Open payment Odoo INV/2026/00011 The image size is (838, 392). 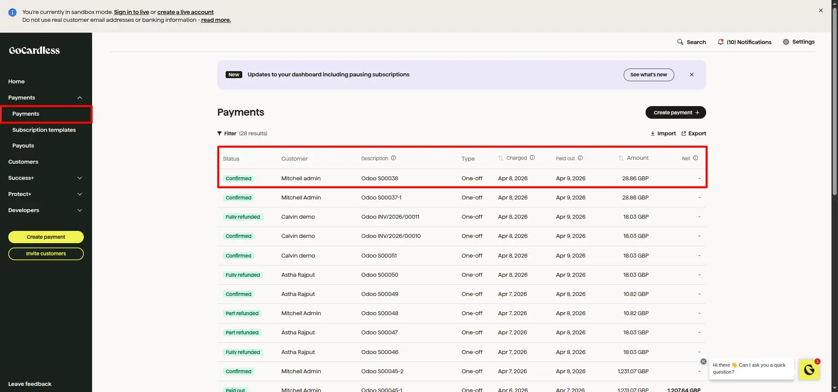tap(462, 217)
